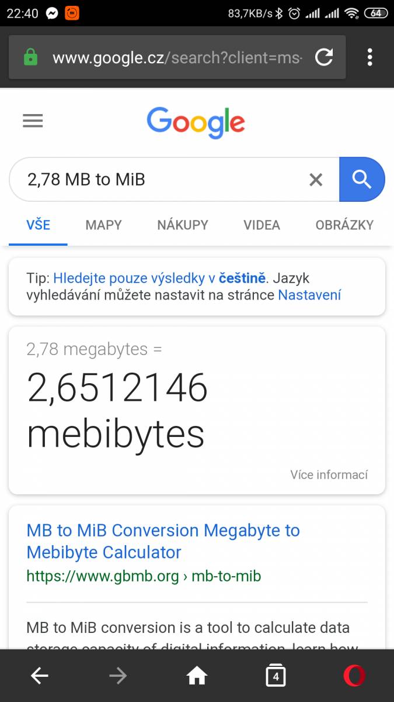
Task: Switch to the OBRÁZKY tab
Action: point(344,225)
